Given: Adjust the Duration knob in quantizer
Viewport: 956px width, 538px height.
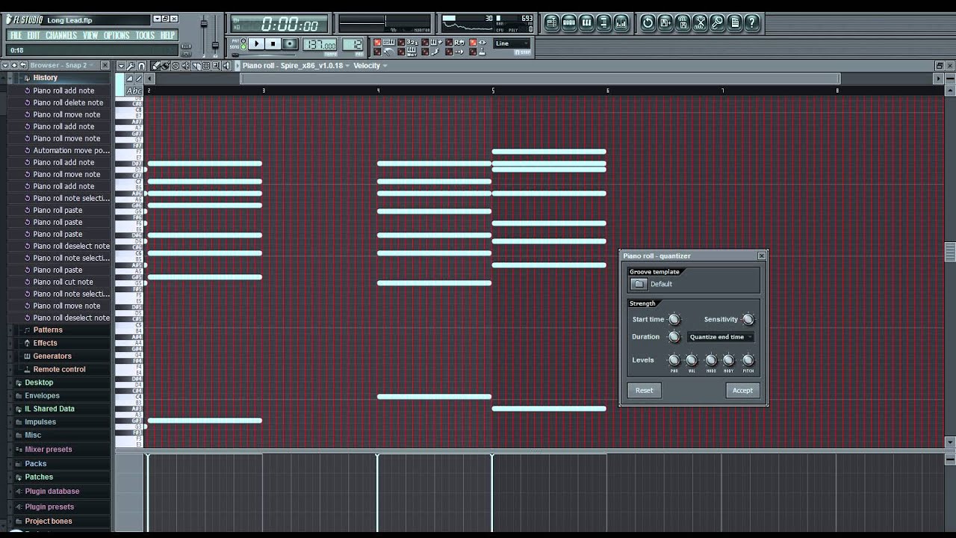Looking at the screenshot, I should coord(674,337).
